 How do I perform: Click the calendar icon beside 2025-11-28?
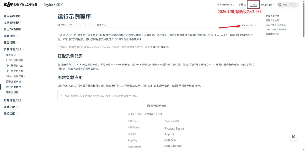(x=58, y=25)
